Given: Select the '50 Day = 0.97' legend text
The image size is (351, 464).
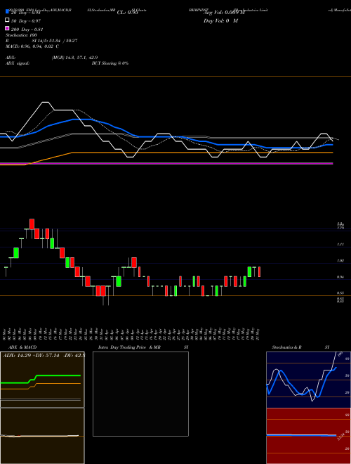Looking at the screenshot, I should pos(26,21).
